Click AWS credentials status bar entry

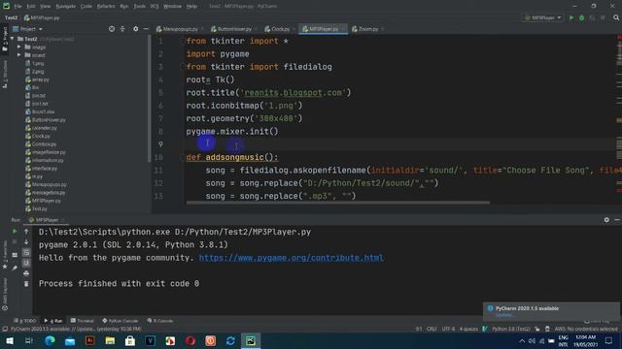tap(586, 329)
